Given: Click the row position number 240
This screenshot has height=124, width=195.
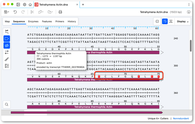Looking at the screenshot, I should pos(176,38).
